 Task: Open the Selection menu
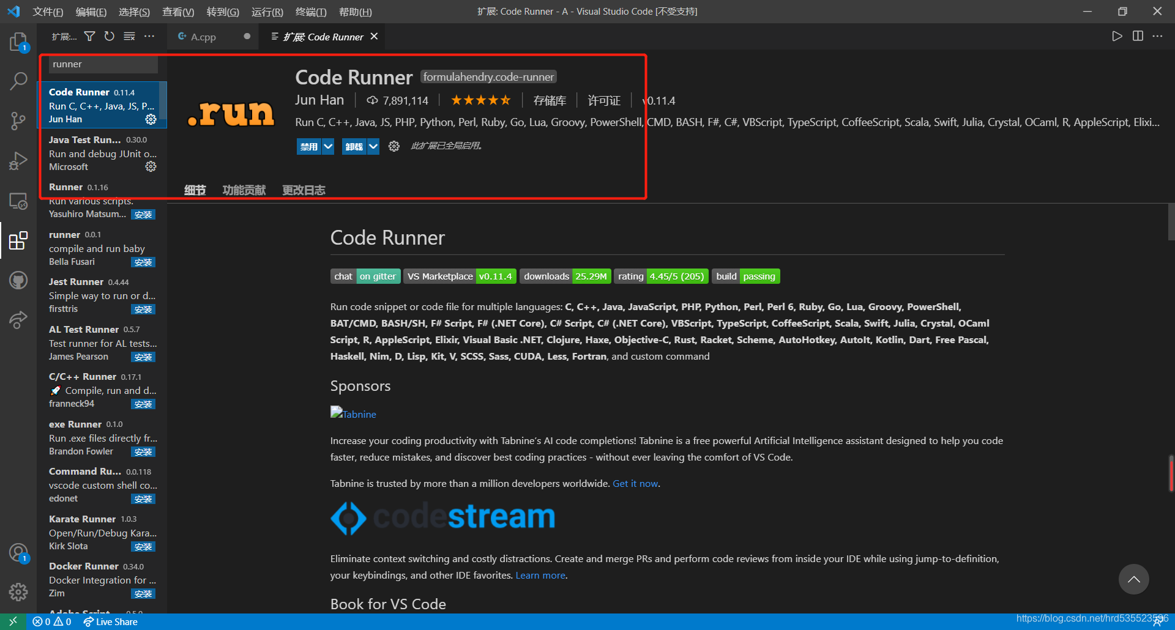[x=134, y=12]
